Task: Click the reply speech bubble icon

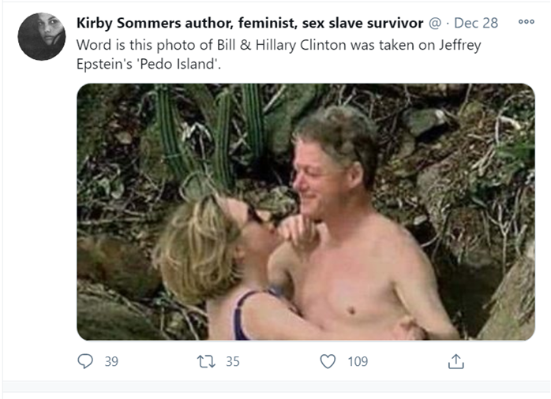Action: (x=86, y=362)
